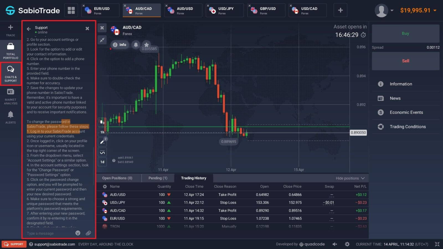Switch to the Pending (1) tab
The width and height of the screenshot is (443, 249).
pos(158,178)
